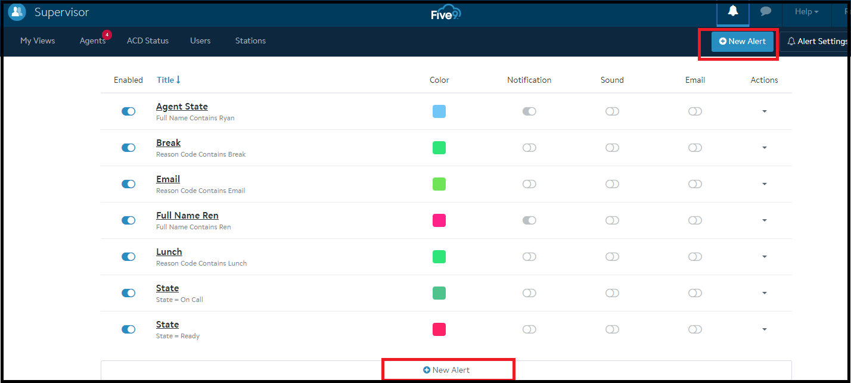Go to the Stations tab

click(250, 41)
